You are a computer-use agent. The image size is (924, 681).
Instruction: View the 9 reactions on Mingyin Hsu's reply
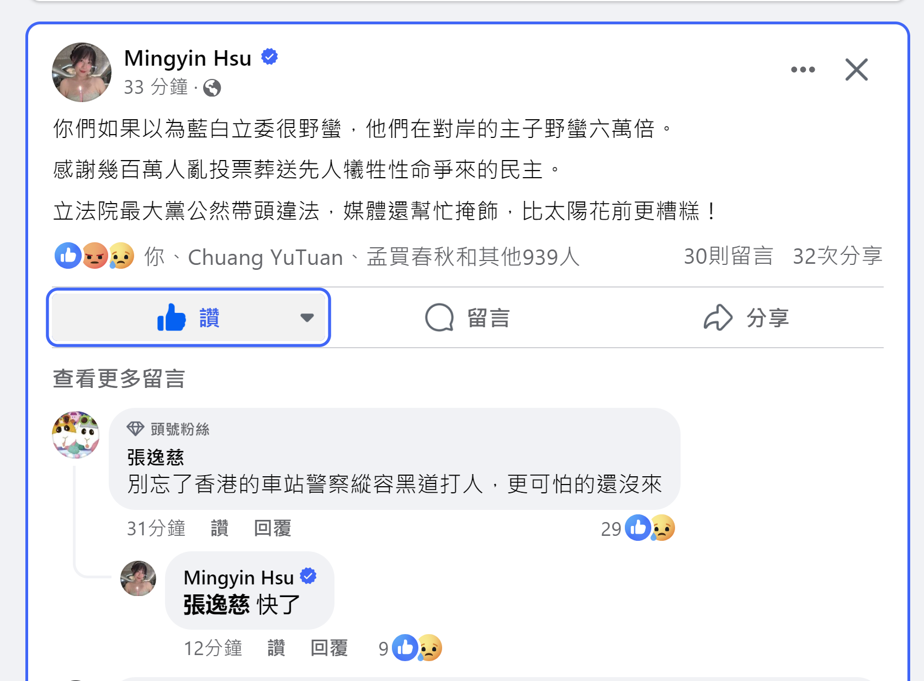(416, 648)
